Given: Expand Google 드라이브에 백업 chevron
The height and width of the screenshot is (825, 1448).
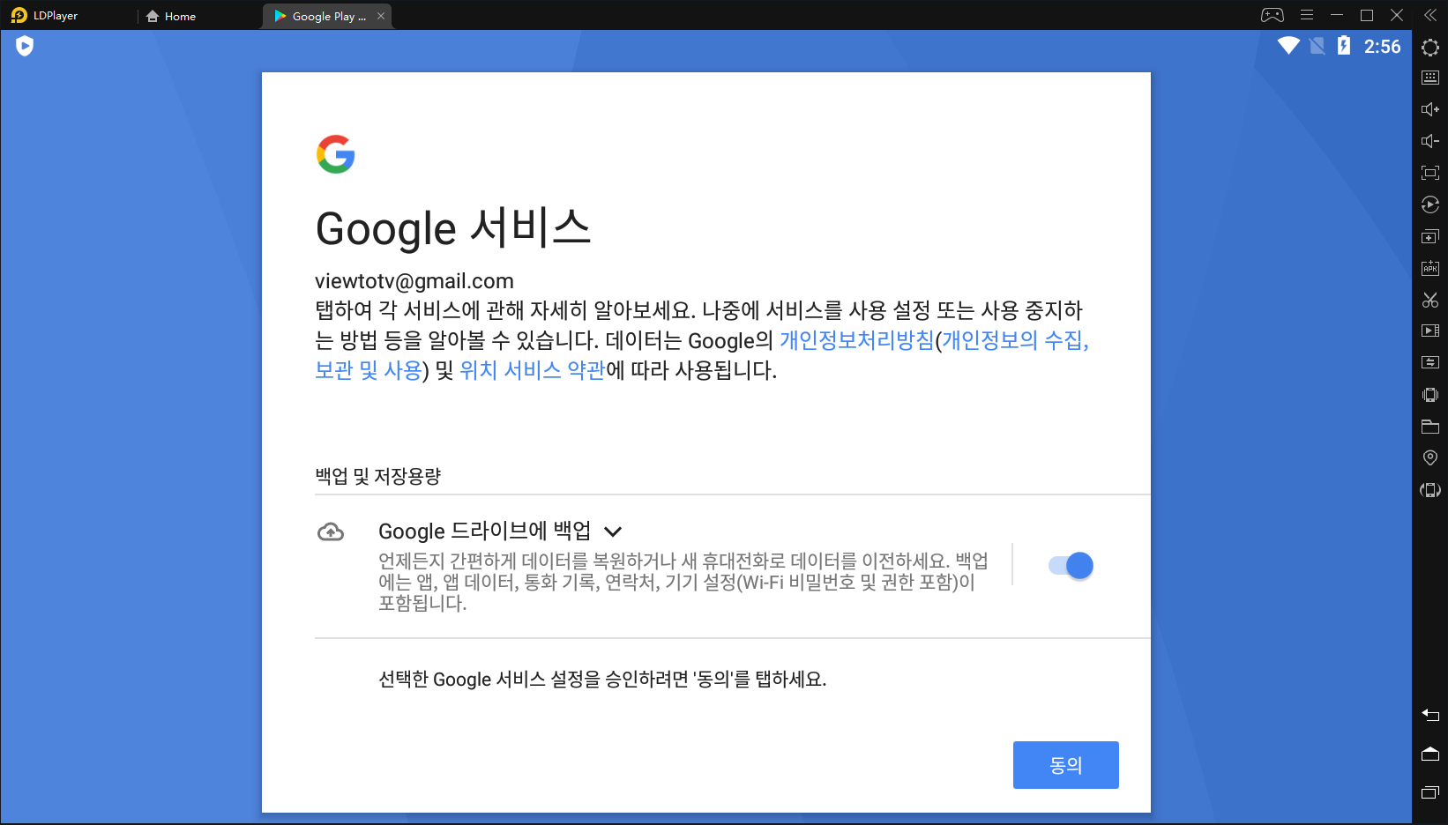Looking at the screenshot, I should [x=613, y=531].
